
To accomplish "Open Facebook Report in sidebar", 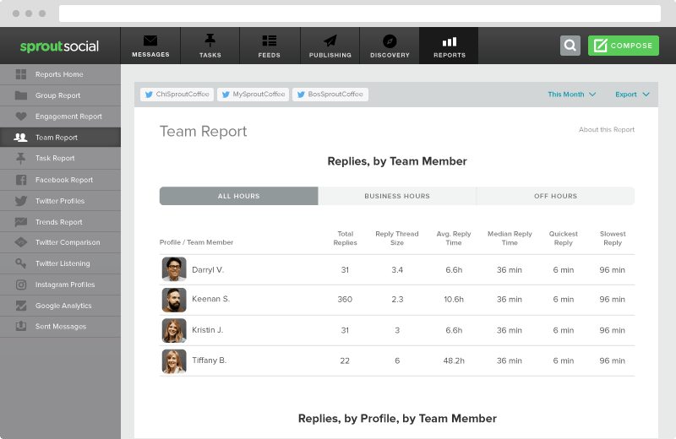I will pyautogui.click(x=60, y=180).
